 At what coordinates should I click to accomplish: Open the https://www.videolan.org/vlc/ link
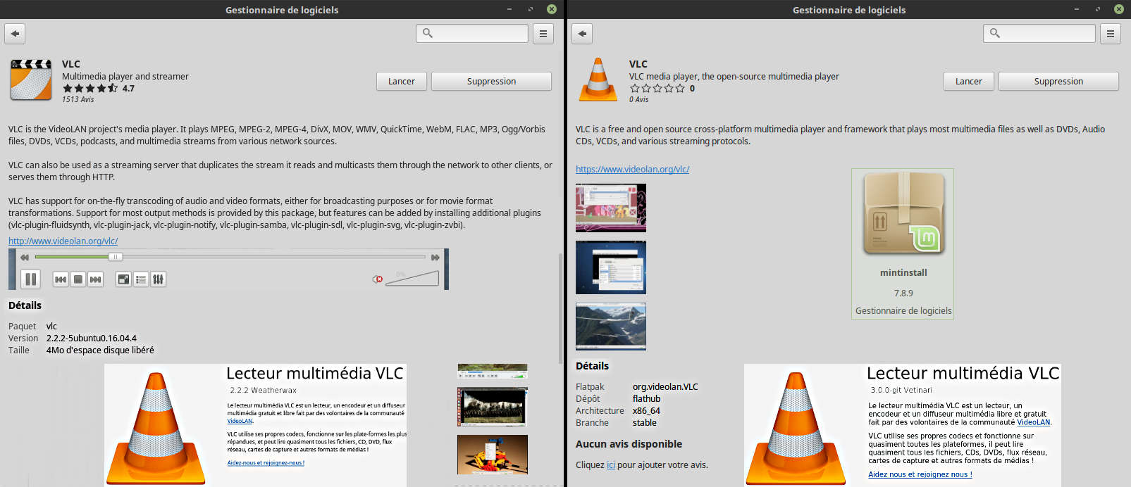click(632, 169)
